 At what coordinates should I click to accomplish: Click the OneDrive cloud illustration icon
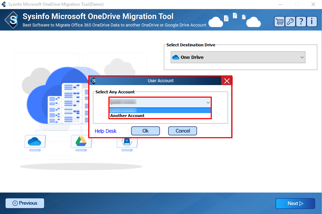click(x=35, y=141)
